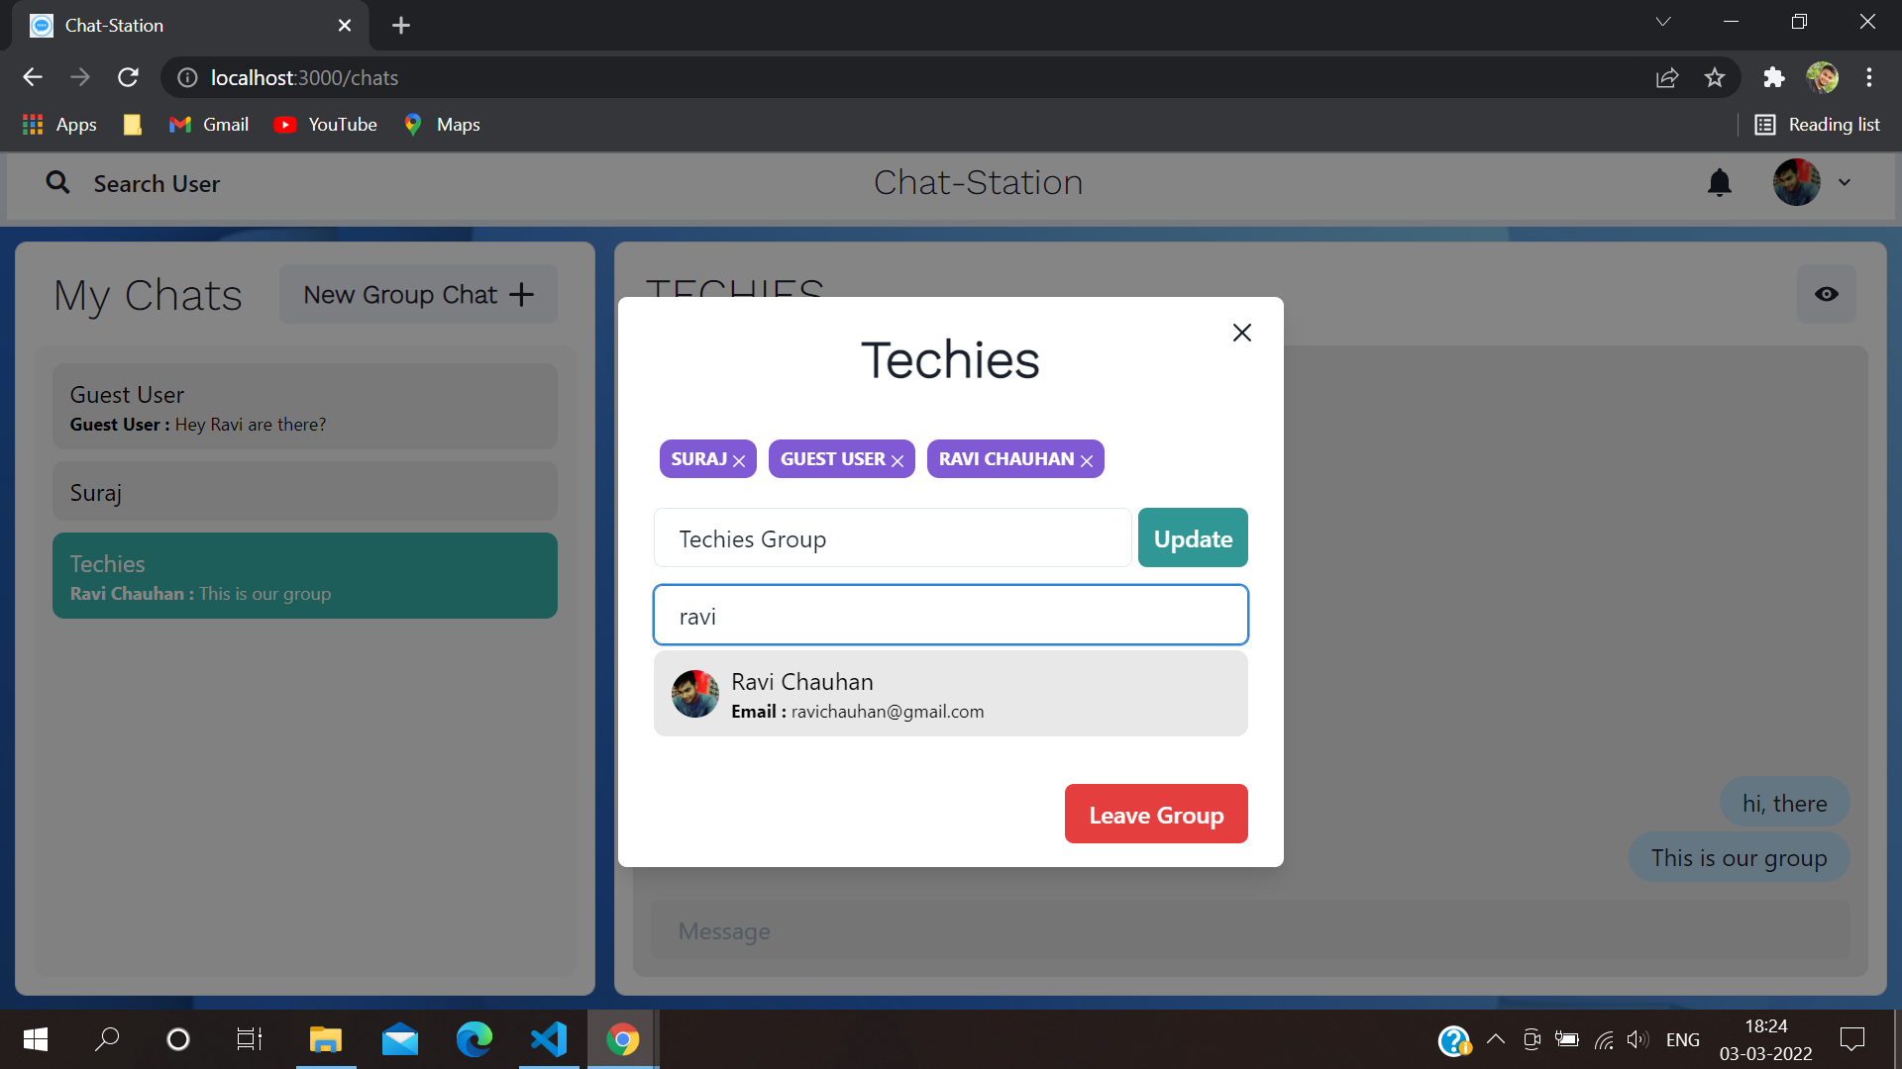Remove SURAJ from the group members

(741, 459)
